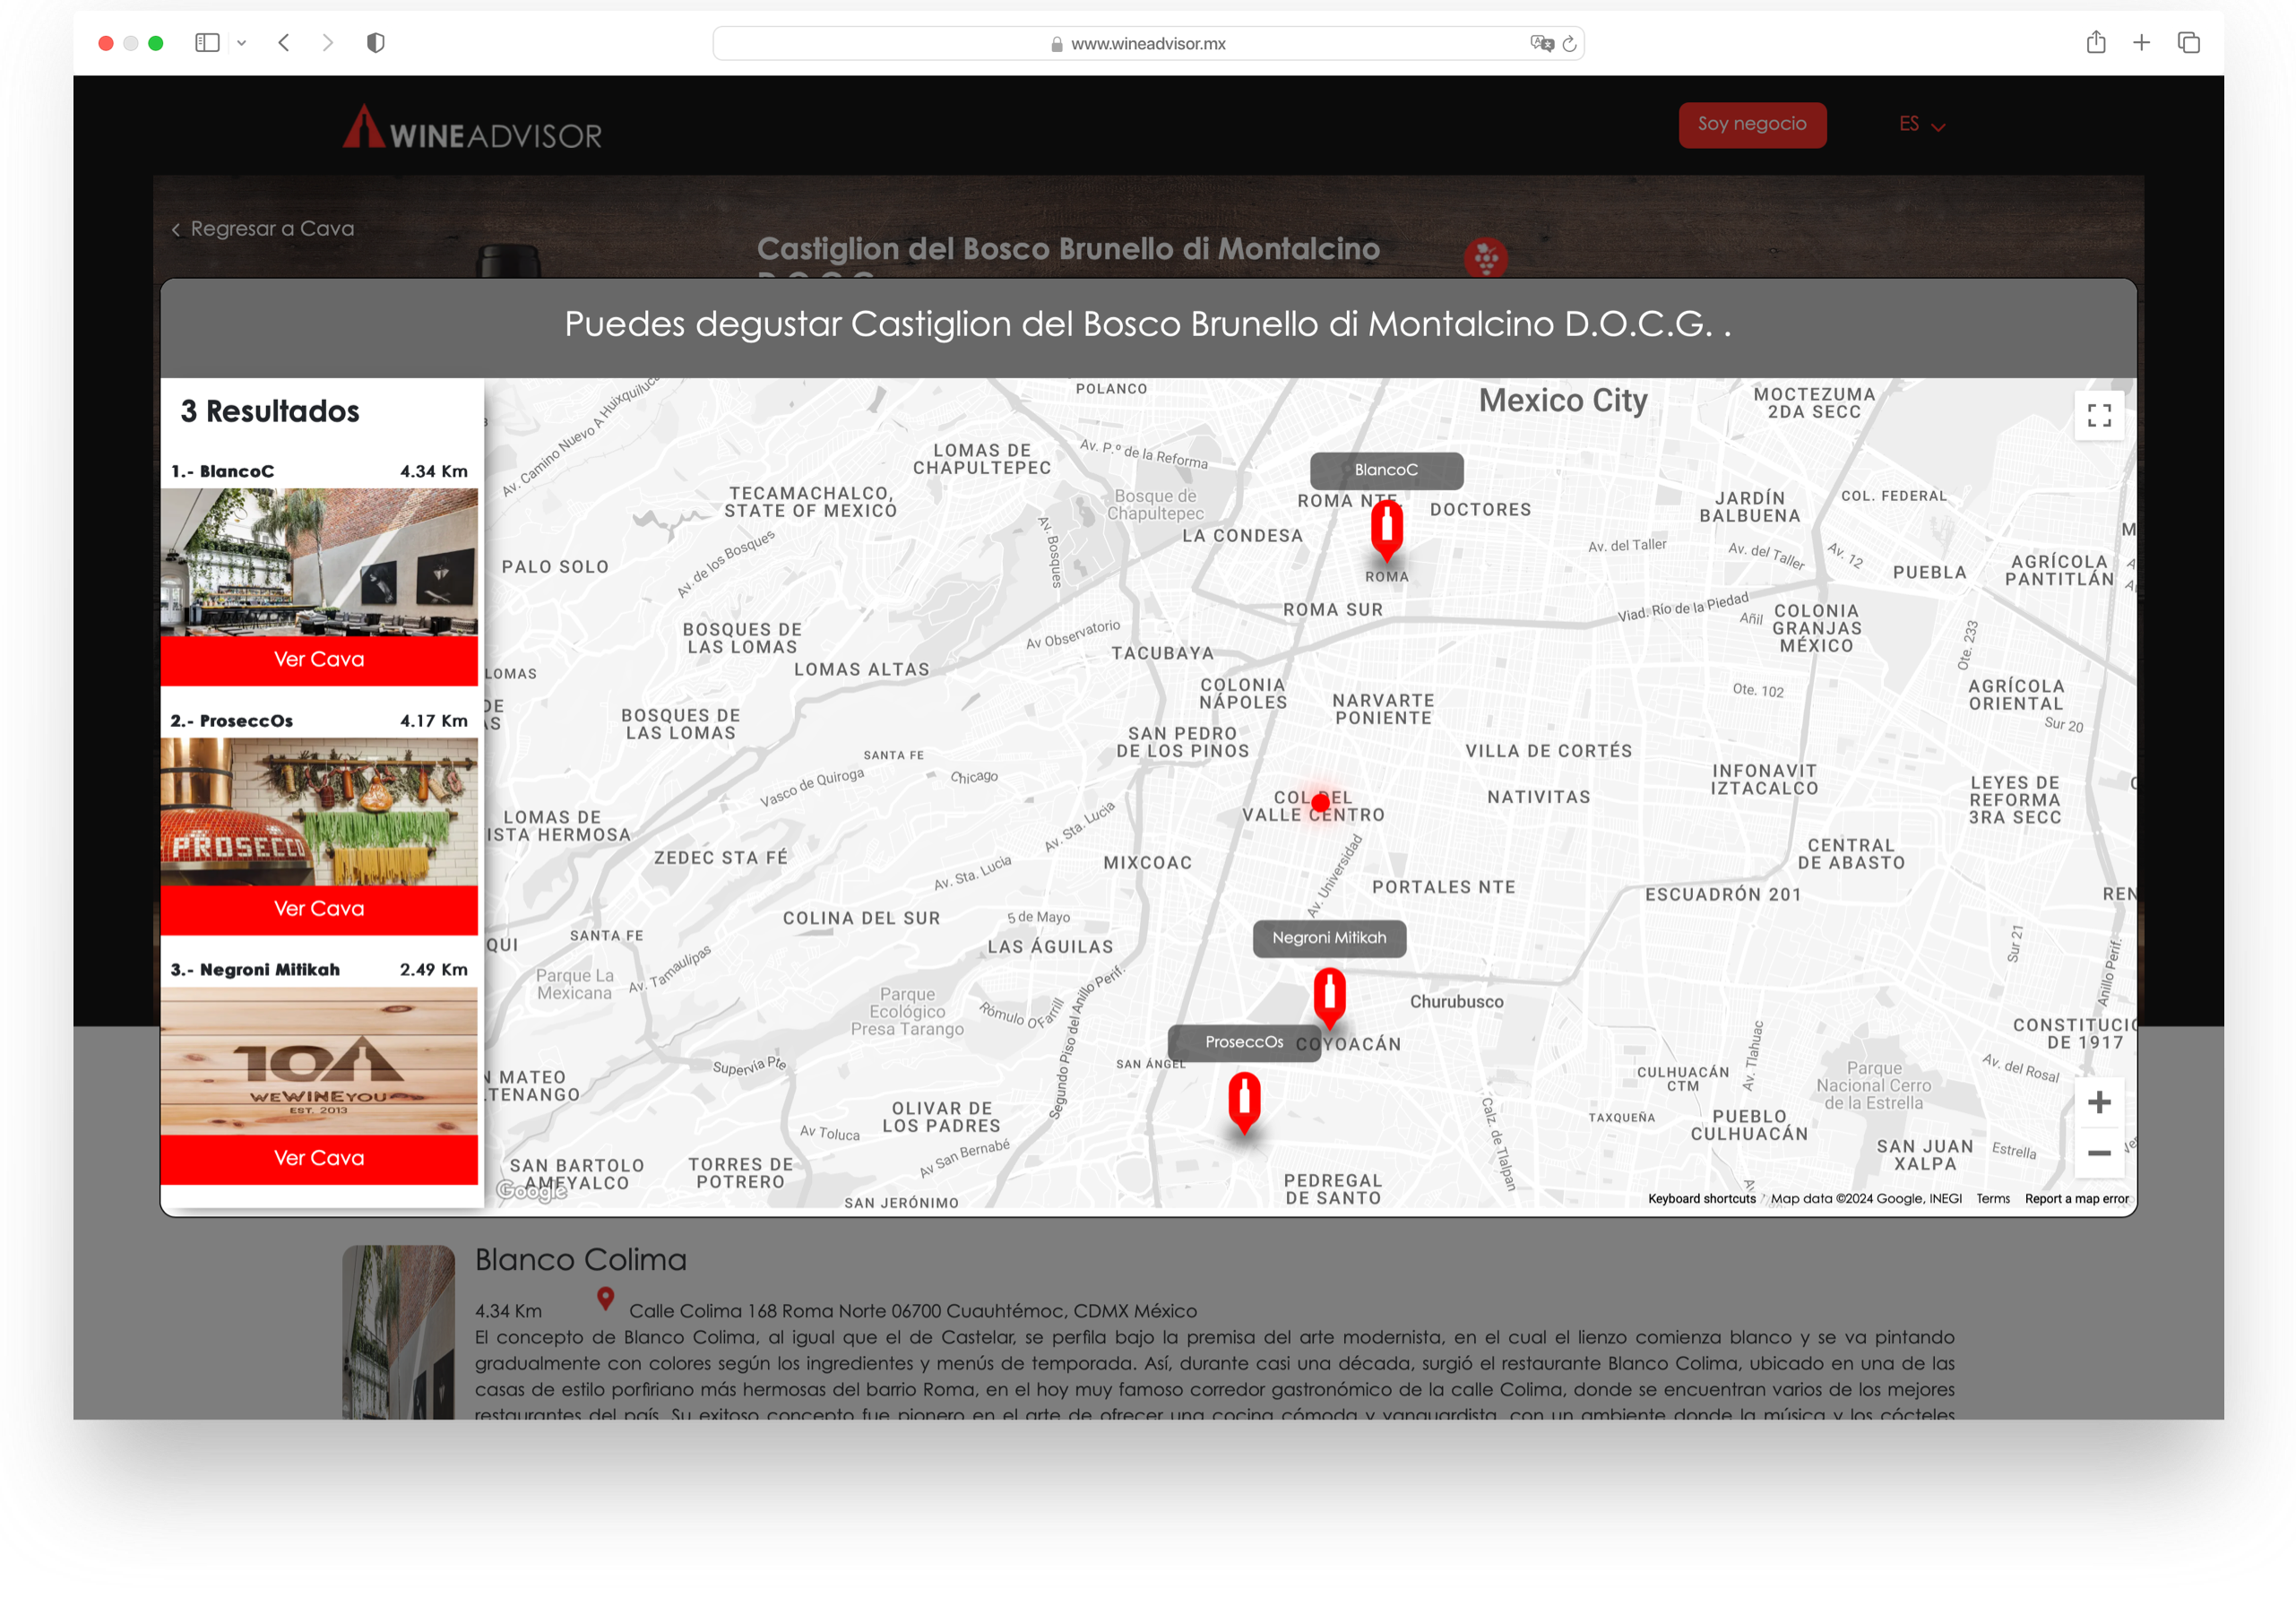Reload the page with the refresh icon

(x=1570, y=44)
